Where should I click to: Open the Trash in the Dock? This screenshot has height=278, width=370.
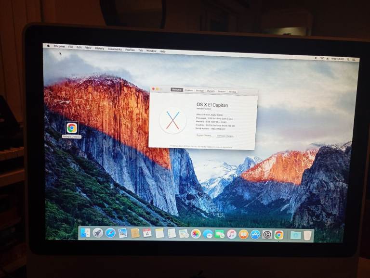coord(307,235)
